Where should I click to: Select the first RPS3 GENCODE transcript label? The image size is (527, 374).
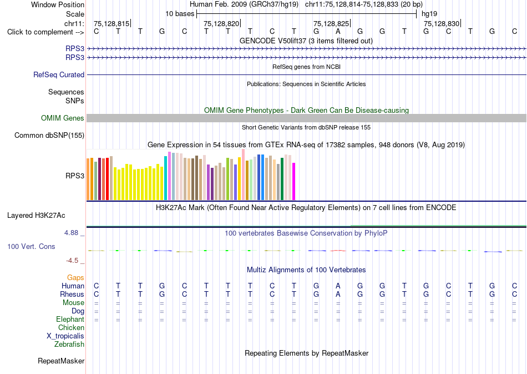pyautogui.click(x=75, y=48)
